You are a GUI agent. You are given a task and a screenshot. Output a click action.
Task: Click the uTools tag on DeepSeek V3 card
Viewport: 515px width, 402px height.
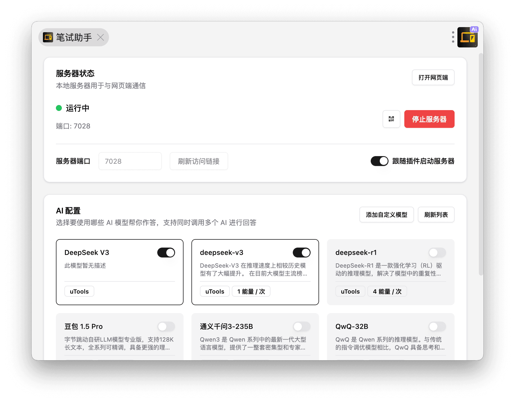tap(79, 291)
